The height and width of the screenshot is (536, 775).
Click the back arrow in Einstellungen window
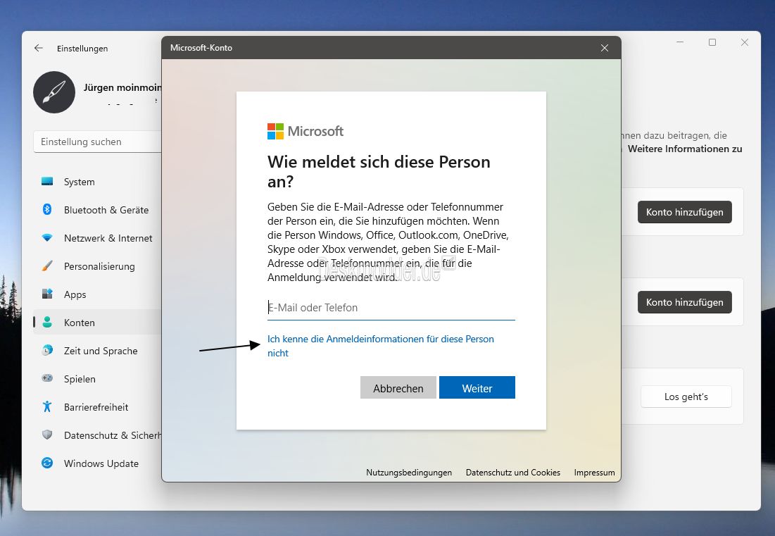coord(39,48)
